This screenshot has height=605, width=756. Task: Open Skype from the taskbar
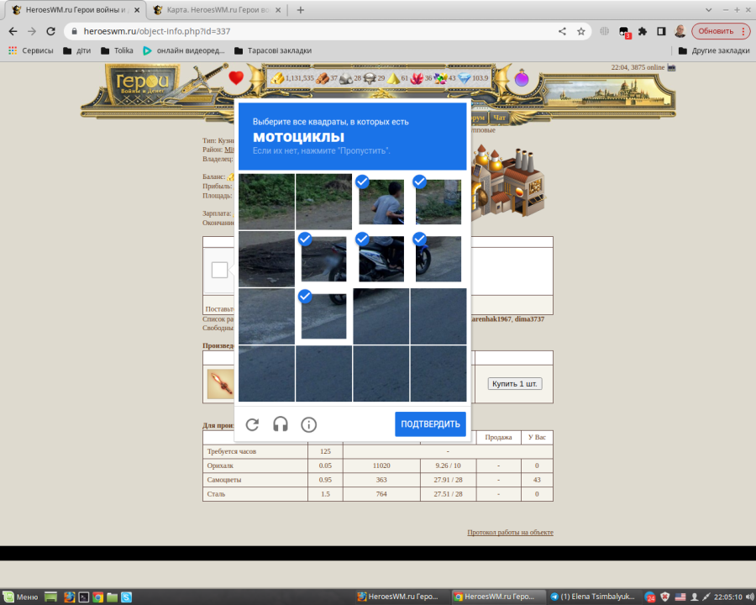[126, 597]
